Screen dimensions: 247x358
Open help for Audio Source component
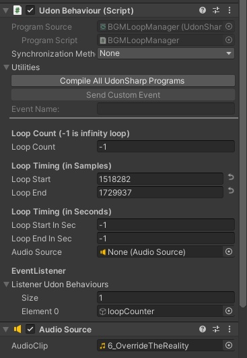203,329
